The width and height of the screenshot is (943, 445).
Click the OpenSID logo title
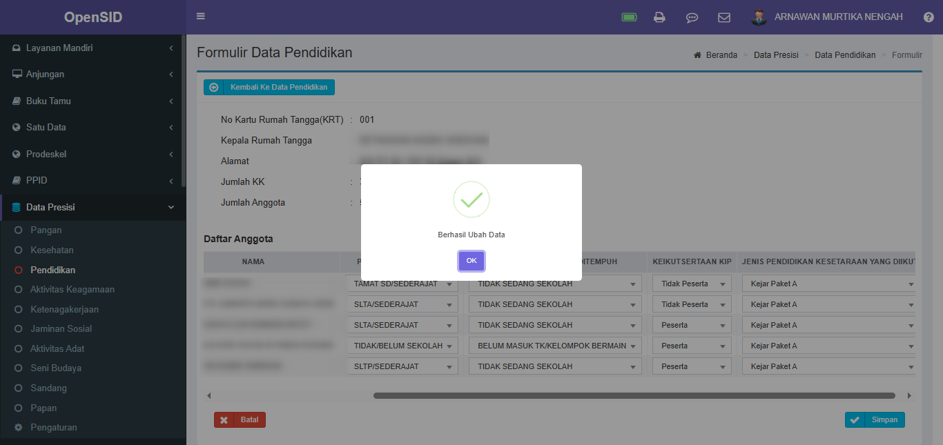tap(93, 17)
